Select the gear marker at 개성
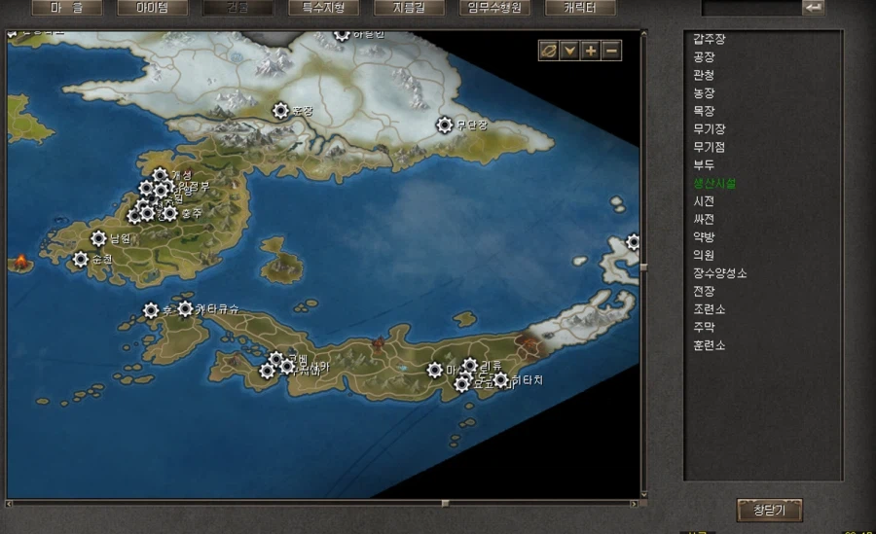The width and height of the screenshot is (876, 534). (160, 175)
